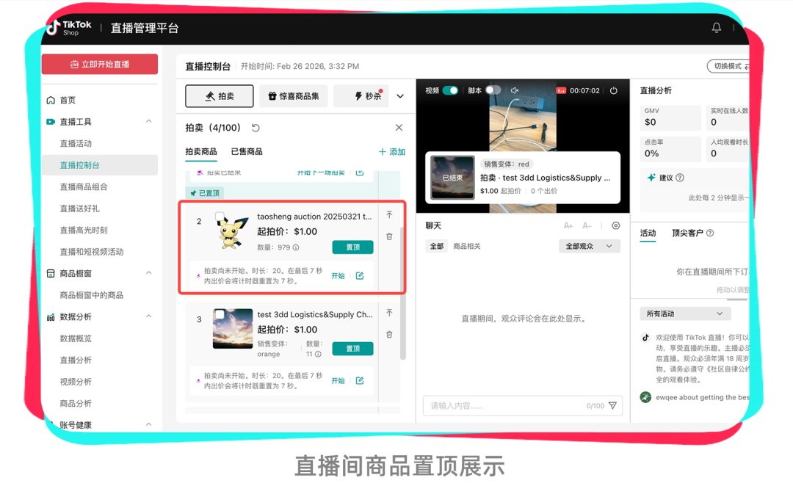
Task: Open the 所有活动 activity filter dropdown
Action: (x=684, y=313)
